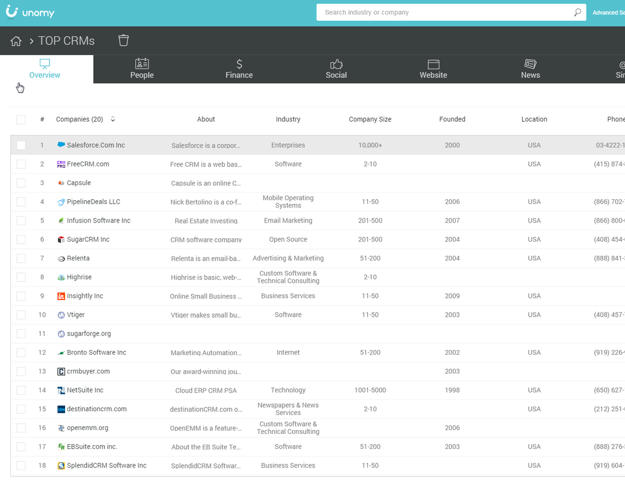The image size is (625, 480).
Task: Open the Bronto Software Inc company link
Action: coord(96,353)
